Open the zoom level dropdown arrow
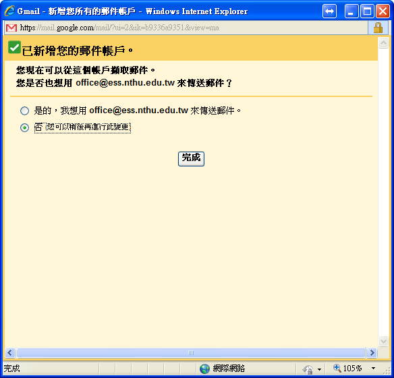Screen dimensions: 394x378 point(373,369)
